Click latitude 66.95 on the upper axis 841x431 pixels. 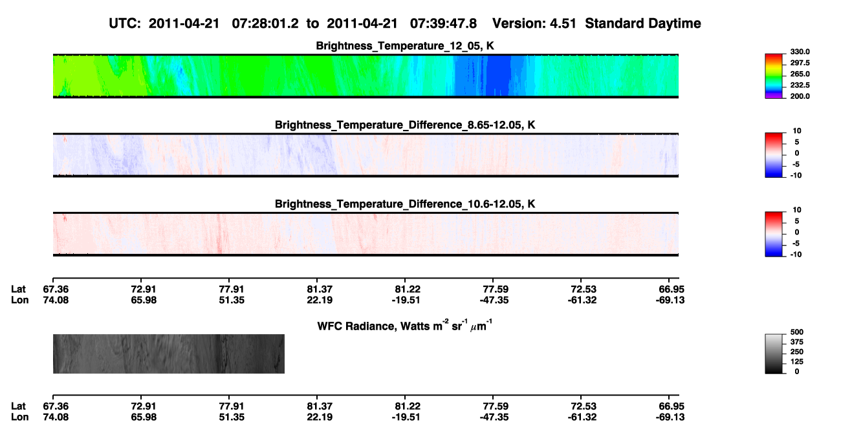point(672,289)
